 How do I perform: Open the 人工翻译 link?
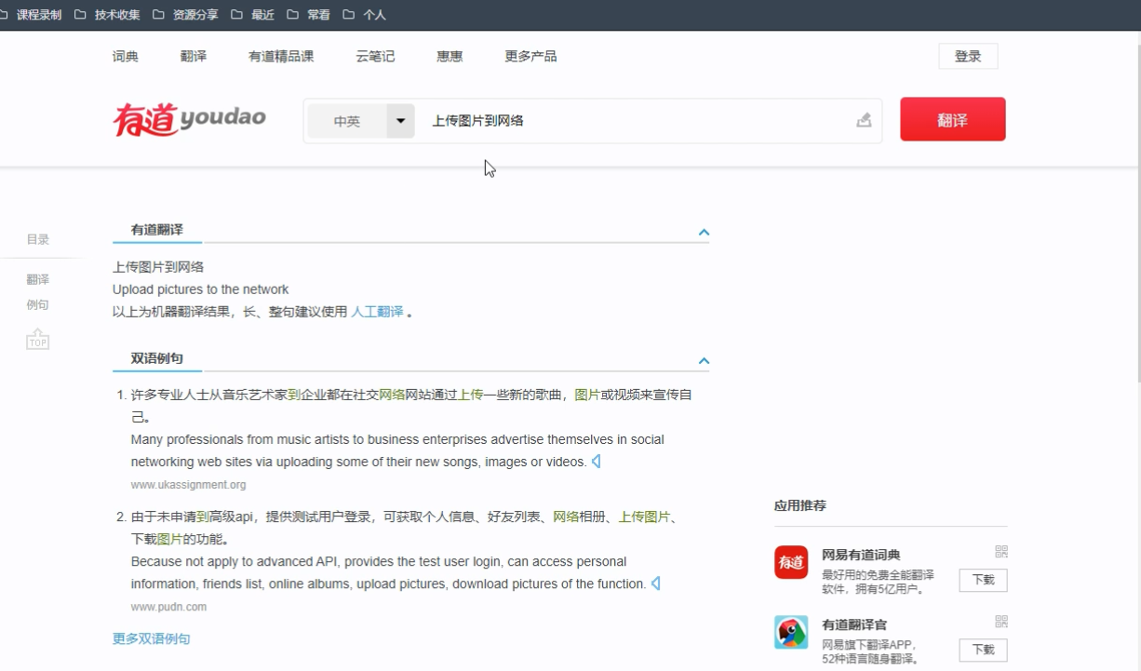pos(377,312)
